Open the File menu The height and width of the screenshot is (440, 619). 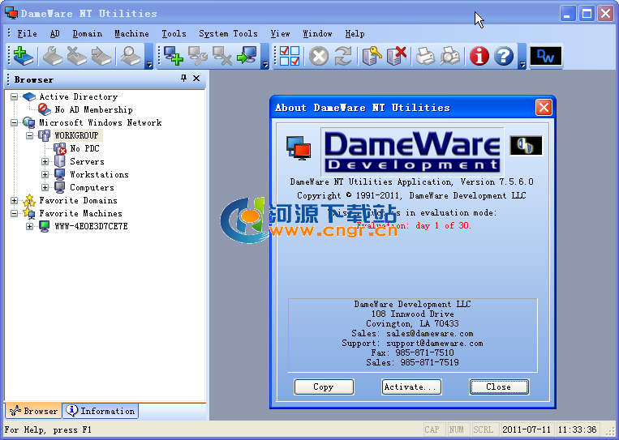28,34
